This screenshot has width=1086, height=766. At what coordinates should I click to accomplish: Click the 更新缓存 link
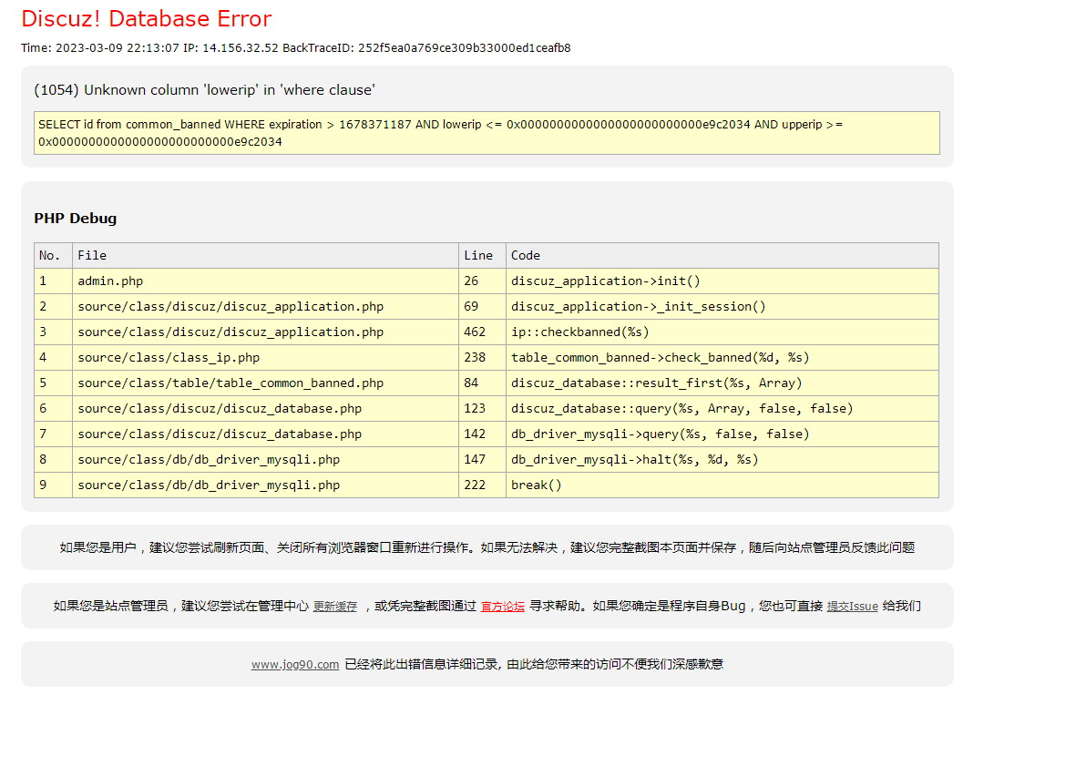pyautogui.click(x=335, y=607)
